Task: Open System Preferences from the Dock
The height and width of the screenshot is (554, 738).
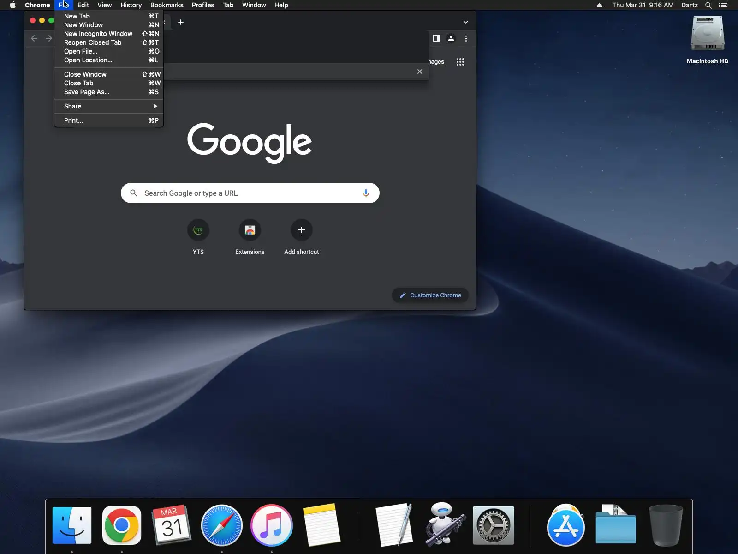Action: pos(494,525)
